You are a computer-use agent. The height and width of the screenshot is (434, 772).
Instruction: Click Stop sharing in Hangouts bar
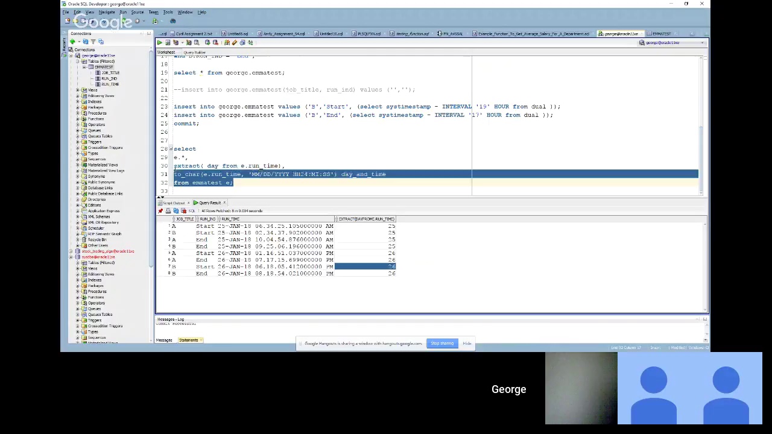coord(442,344)
